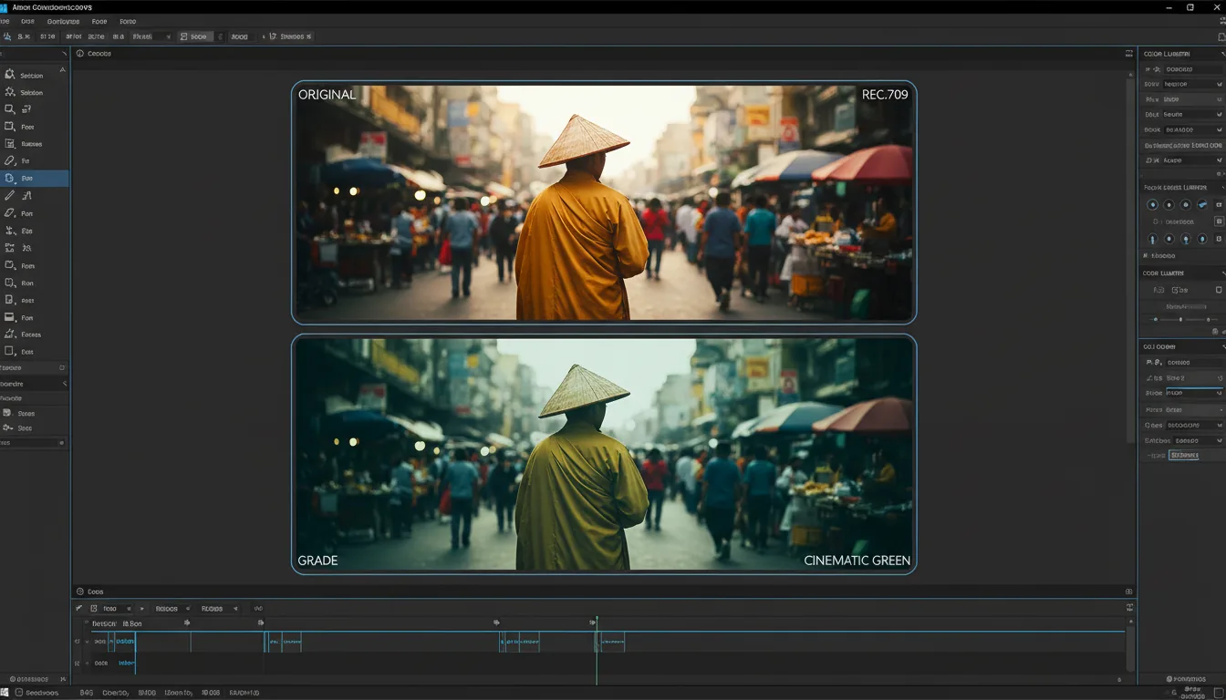Toggle the sync switch beside the timeline tabs
Screen dimensions: 1226x700
[258, 608]
